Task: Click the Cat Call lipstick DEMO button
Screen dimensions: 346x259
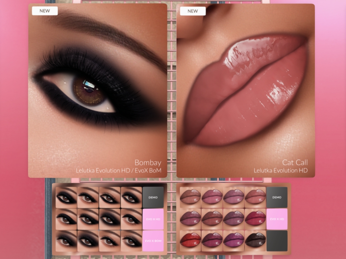Action: (x=277, y=197)
